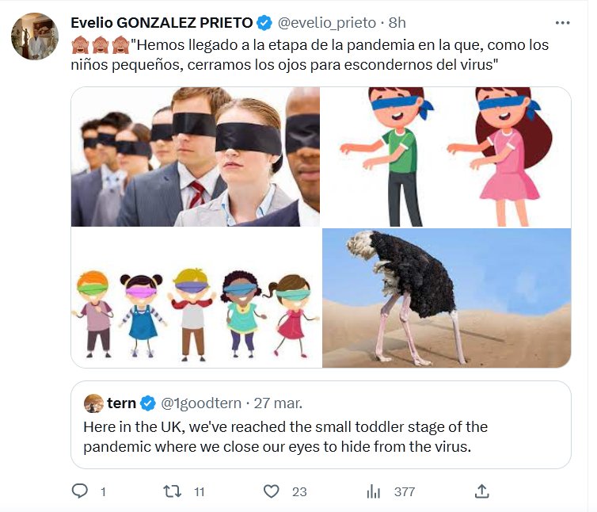This screenshot has height=512, width=597.
Task: Open the three-dot more options menu
Action: pyautogui.click(x=562, y=23)
